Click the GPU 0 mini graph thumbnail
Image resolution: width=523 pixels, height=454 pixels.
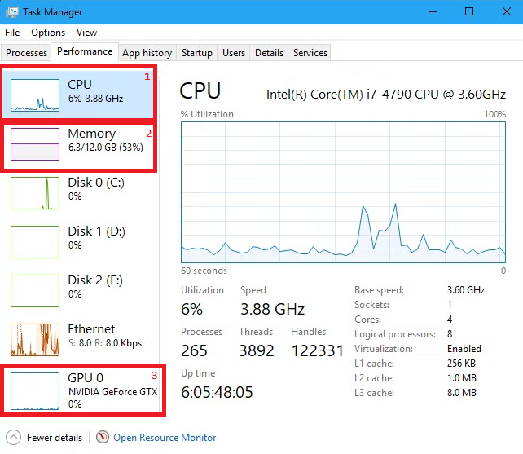(x=35, y=391)
